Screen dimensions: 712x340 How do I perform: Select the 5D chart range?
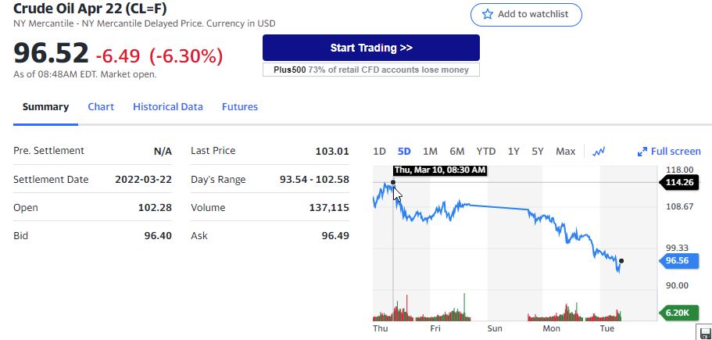tap(404, 152)
